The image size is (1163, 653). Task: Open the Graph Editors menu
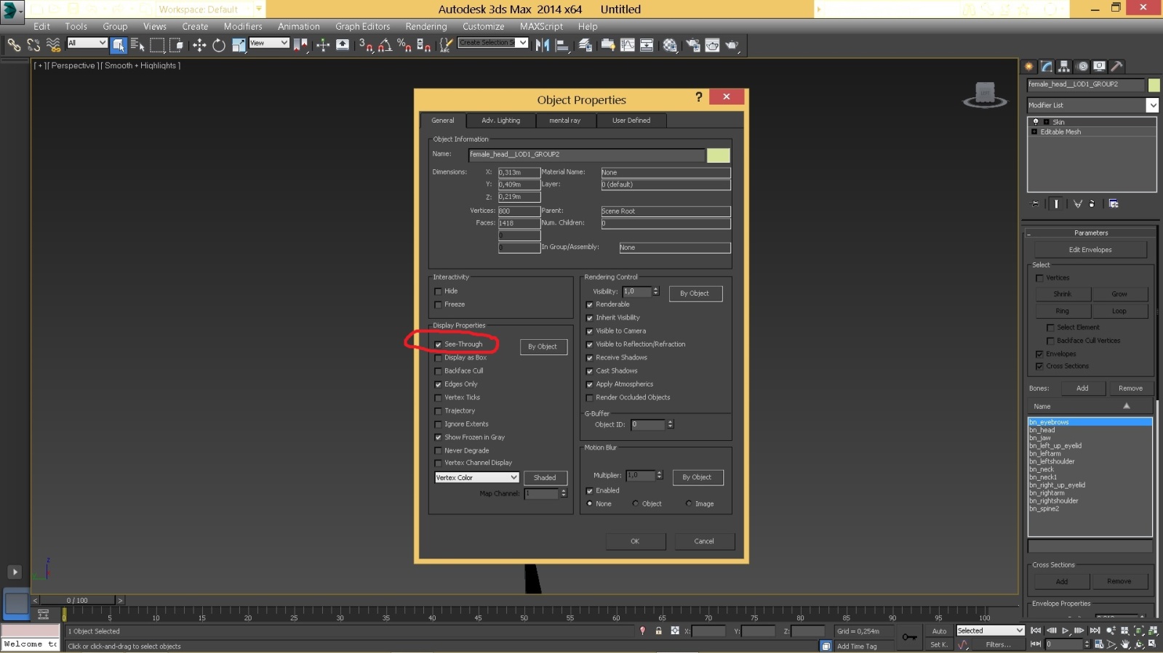(x=362, y=27)
